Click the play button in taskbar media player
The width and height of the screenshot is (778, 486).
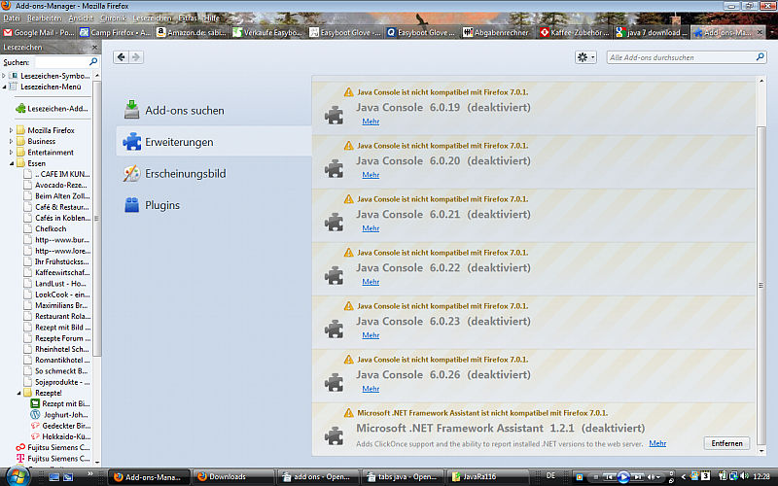[x=623, y=477]
